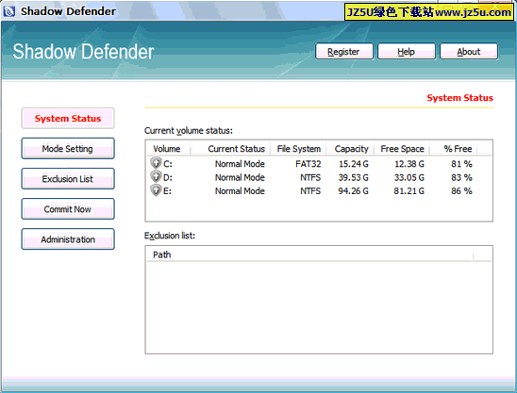Click the Register button
This screenshot has height=393, width=517.
pyautogui.click(x=344, y=52)
